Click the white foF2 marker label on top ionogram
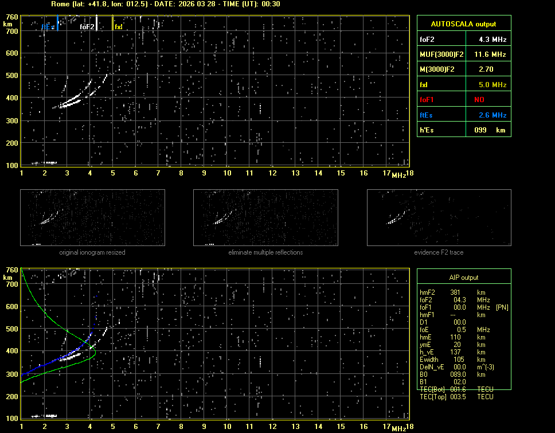The width and height of the screenshot is (555, 433). [x=87, y=26]
